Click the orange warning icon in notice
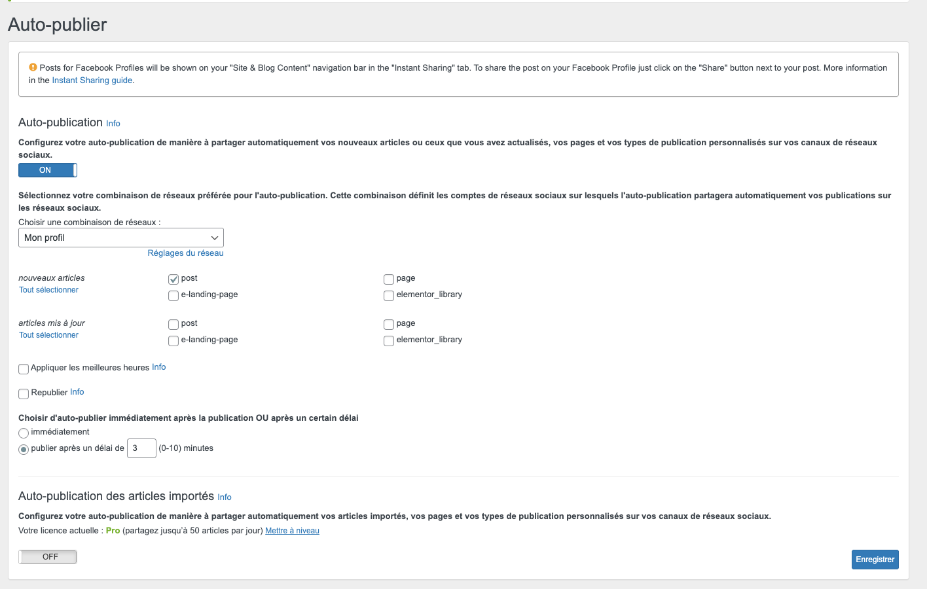Image resolution: width=927 pixels, height=589 pixels. [x=33, y=67]
